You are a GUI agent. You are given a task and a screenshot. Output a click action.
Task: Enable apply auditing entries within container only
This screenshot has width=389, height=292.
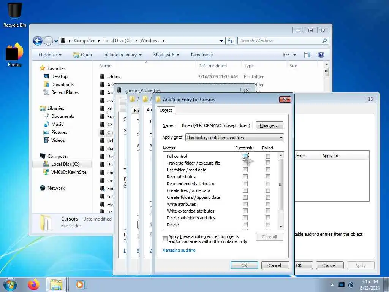point(165,239)
